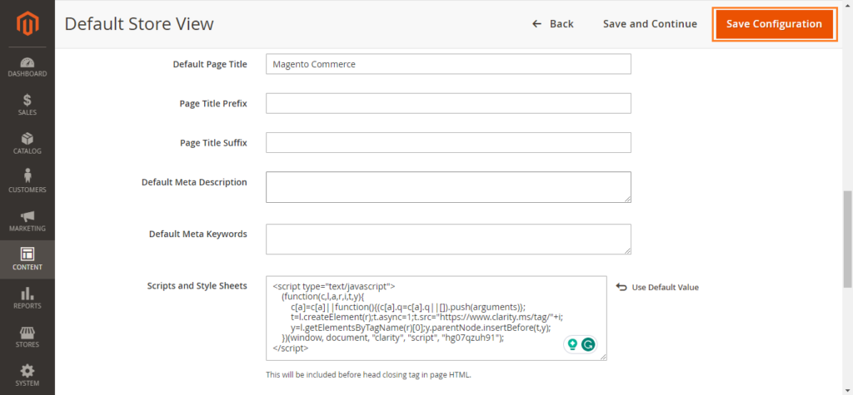853x395 pixels.
Task: Click the resize grip of Meta Description textarea
Action: pyautogui.click(x=627, y=199)
